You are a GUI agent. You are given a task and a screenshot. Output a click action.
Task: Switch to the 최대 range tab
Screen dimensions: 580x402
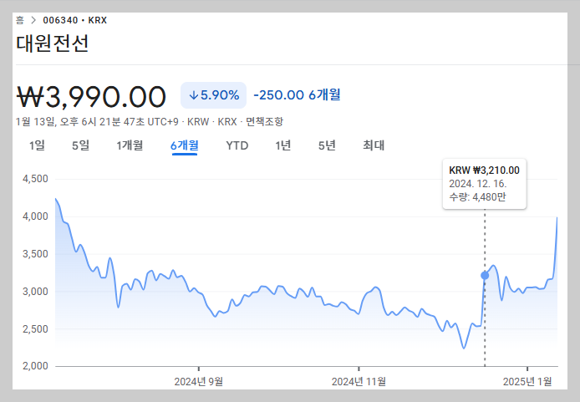pos(374,145)
